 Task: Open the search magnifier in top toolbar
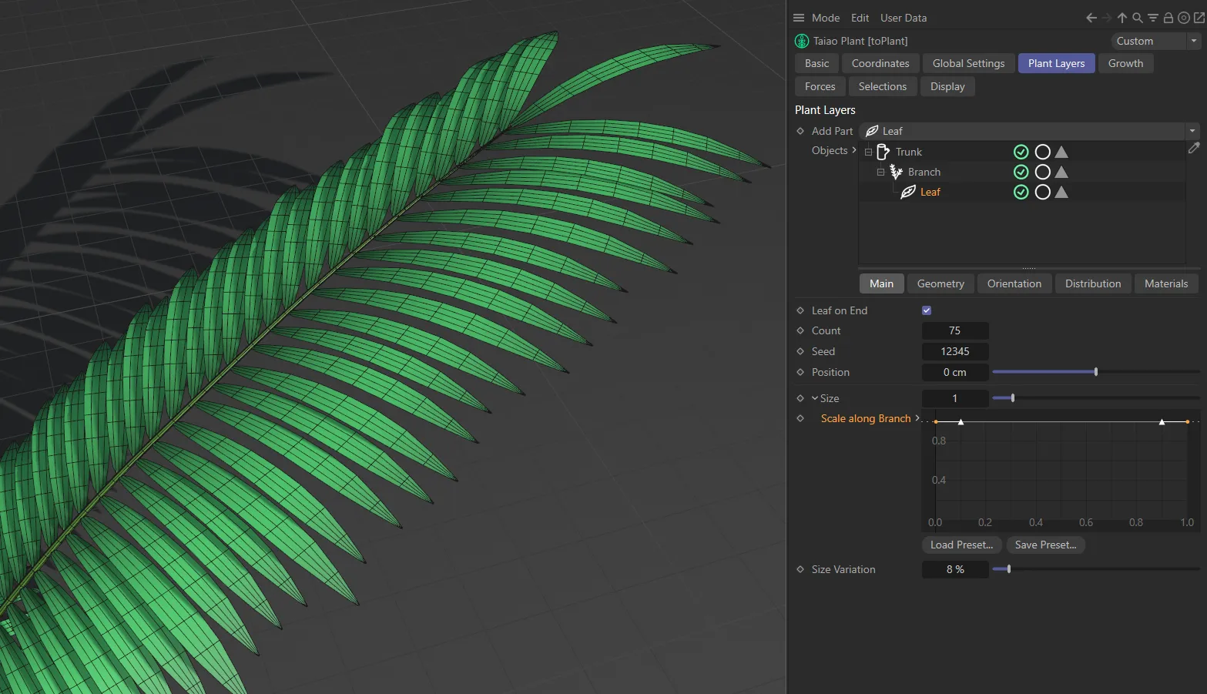[1138, 17]
